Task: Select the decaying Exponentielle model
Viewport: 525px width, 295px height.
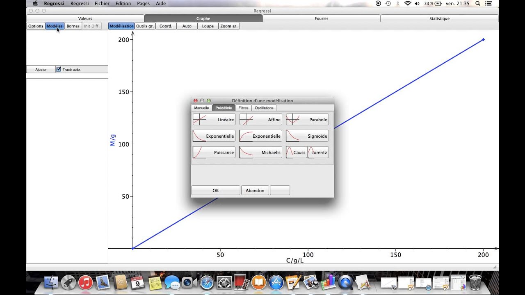Action: coord(214,136)
